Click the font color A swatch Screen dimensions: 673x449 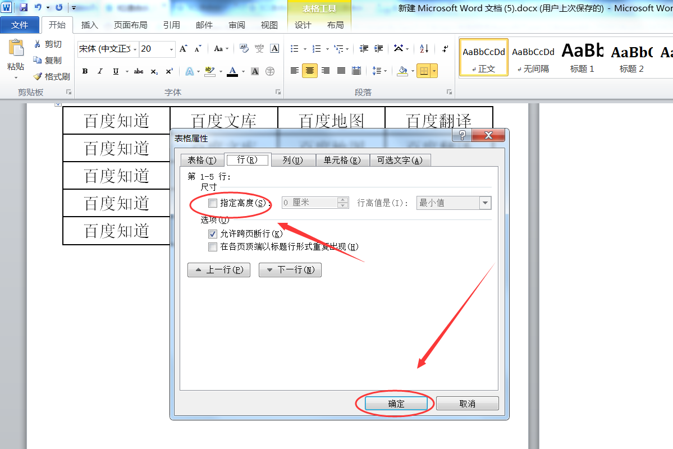(x=232, y=71)
